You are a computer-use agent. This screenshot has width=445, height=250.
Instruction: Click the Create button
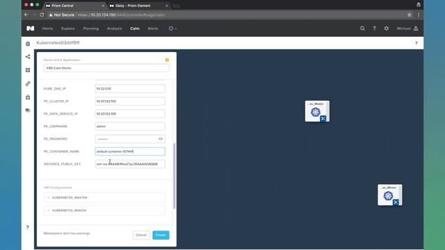[161, 235]
